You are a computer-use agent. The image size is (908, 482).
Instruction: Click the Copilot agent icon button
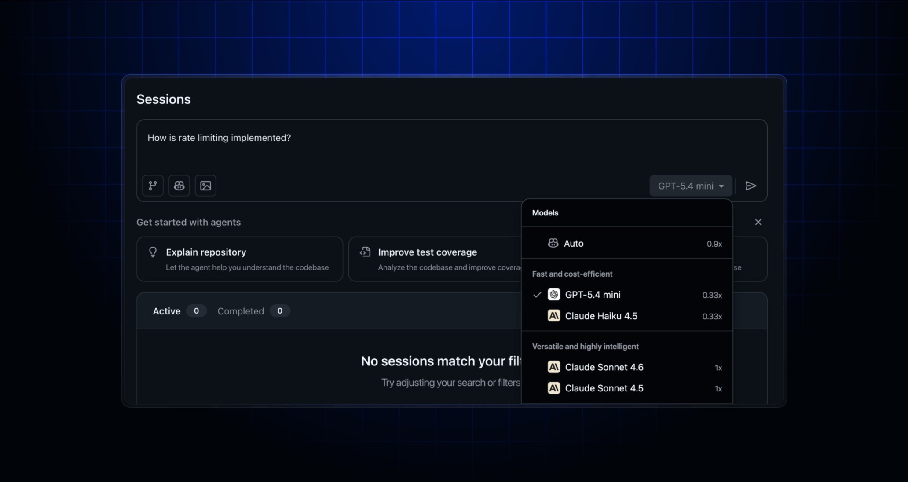[179, 186]
